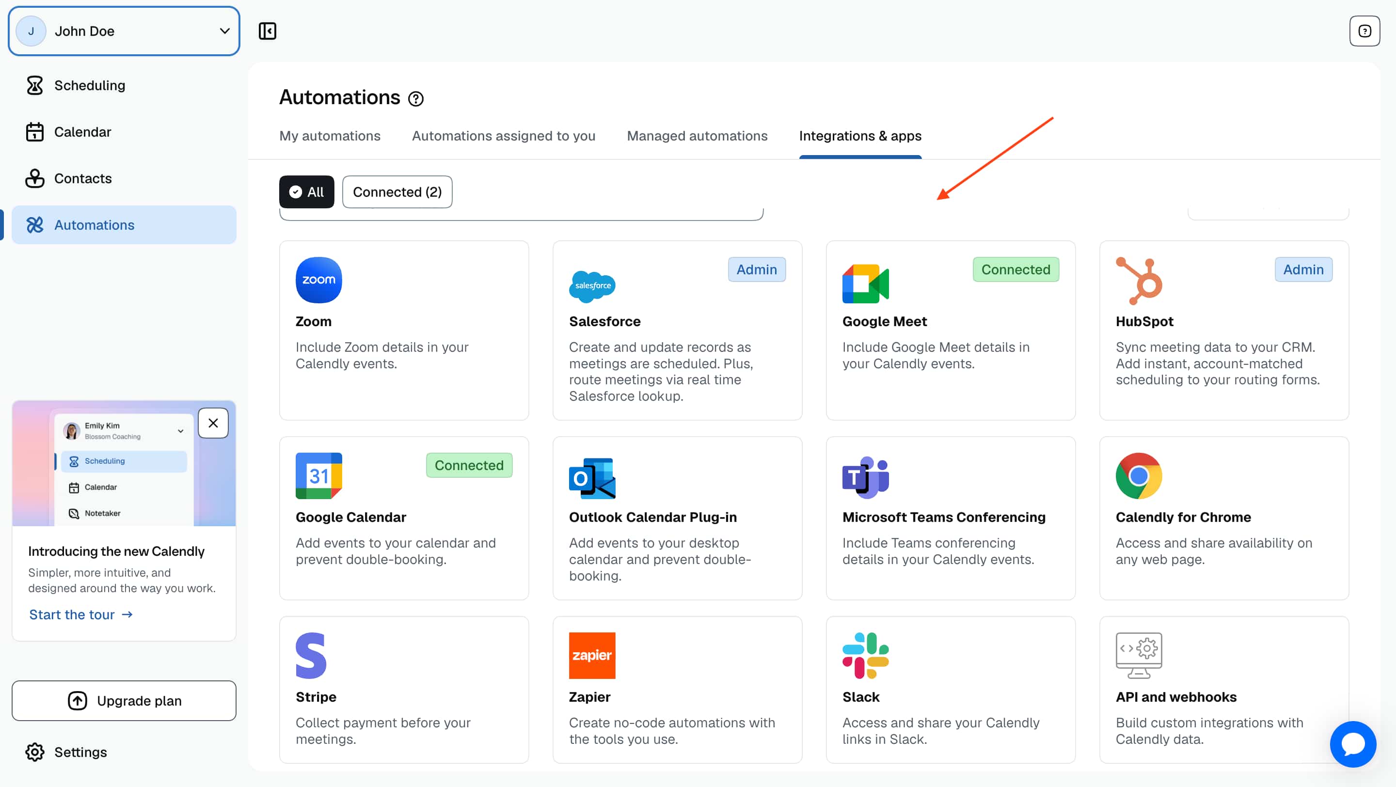1396x787 pixels.
Task: Open help icon in top right corner
Action: tap(1364, 31)
